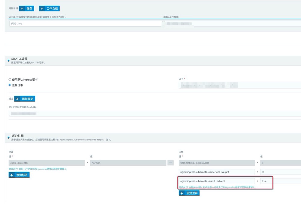Image resolution: width=301 pixels, height=205 pixels.
Task: Click the empty value field for service-weight
Action: click(x=280, y=172)
